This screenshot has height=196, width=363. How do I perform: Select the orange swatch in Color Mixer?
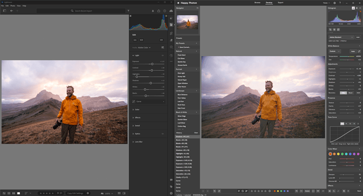[334, 154]
